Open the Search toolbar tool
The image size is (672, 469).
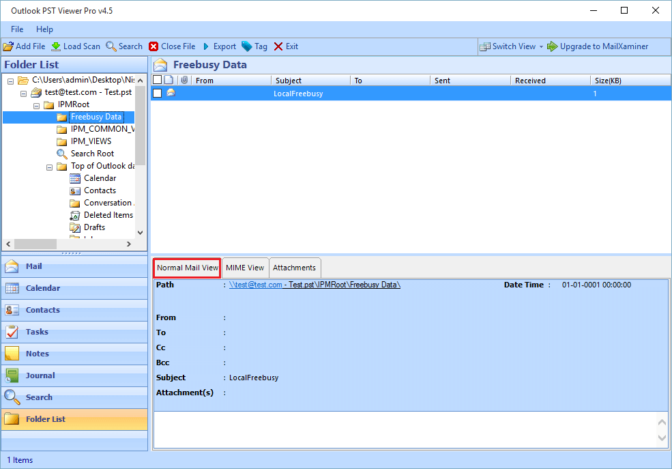[x=124, y=46]
